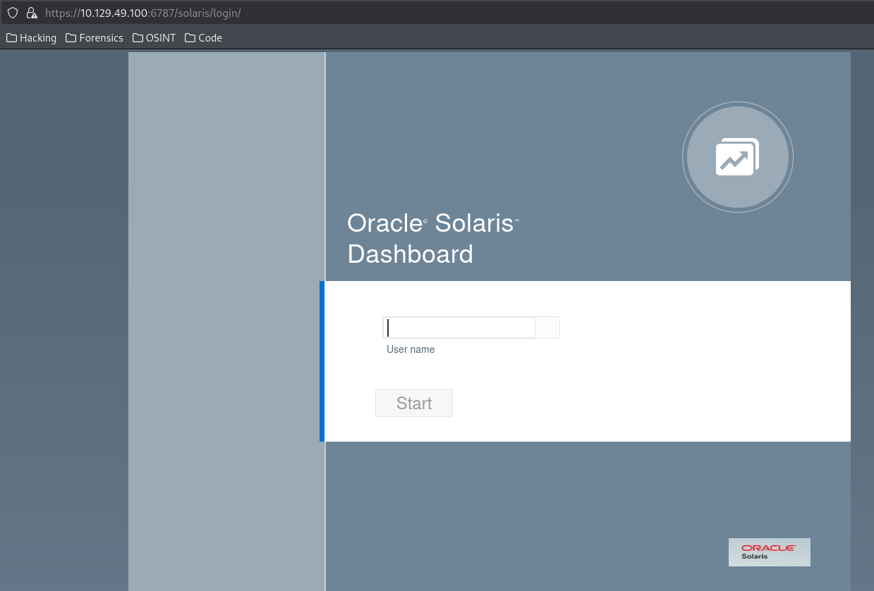
Task: Click the blue accent bar beside login form
Action: [322, 361]
